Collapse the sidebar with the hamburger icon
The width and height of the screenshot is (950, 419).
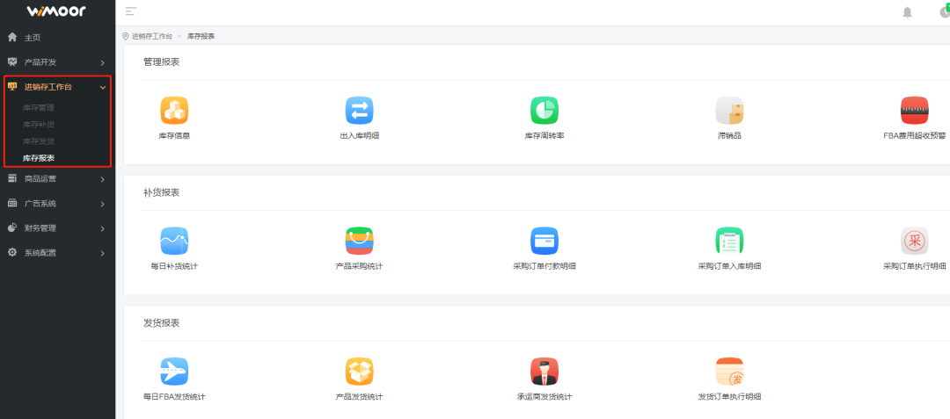(131, 11)
